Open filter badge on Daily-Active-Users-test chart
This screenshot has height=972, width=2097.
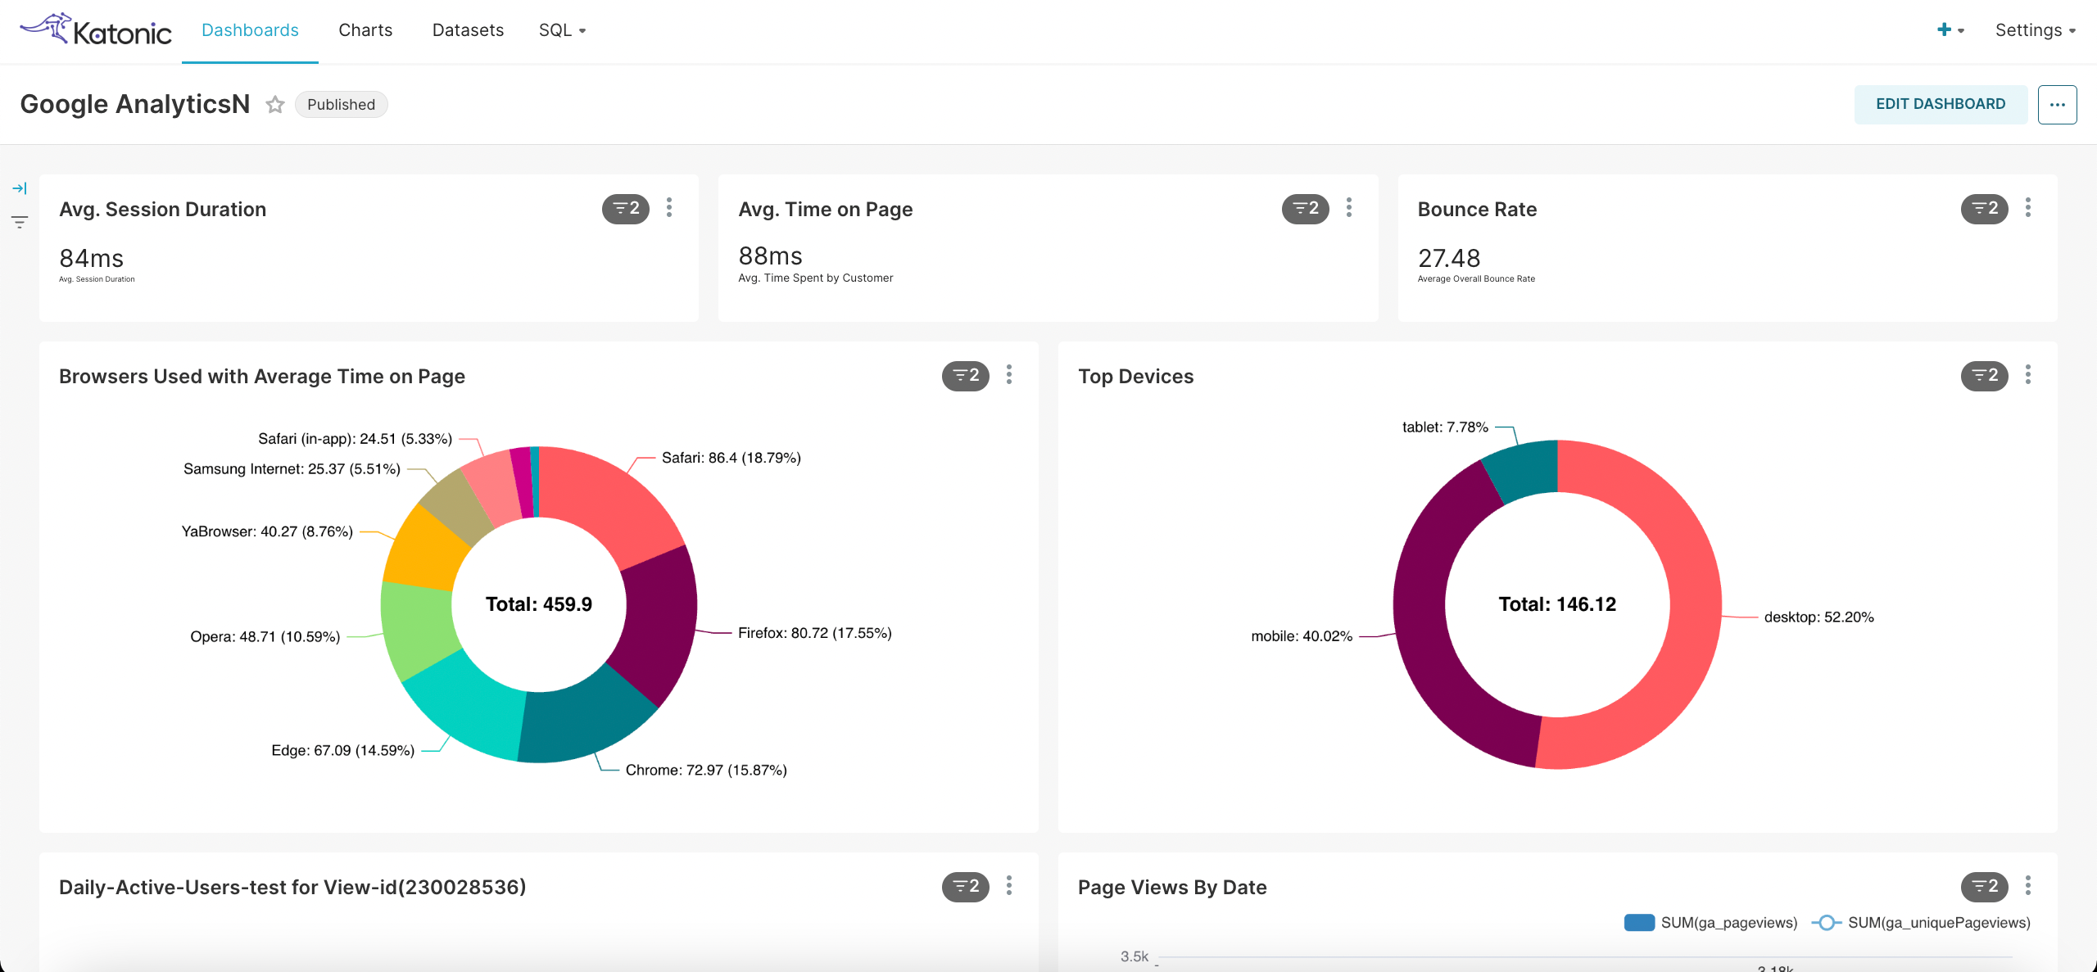[x=966, y=887]
